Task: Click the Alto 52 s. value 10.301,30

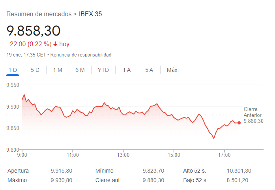Action: [239, 171]
